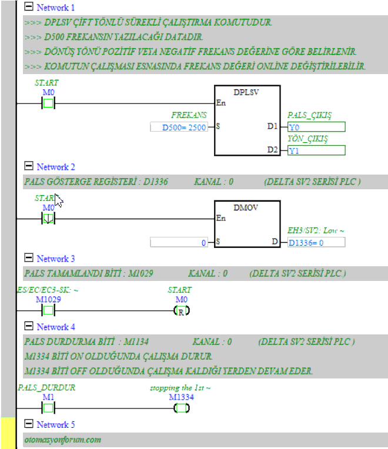Select the M0 START contact in Network 1

click(48, 103)
